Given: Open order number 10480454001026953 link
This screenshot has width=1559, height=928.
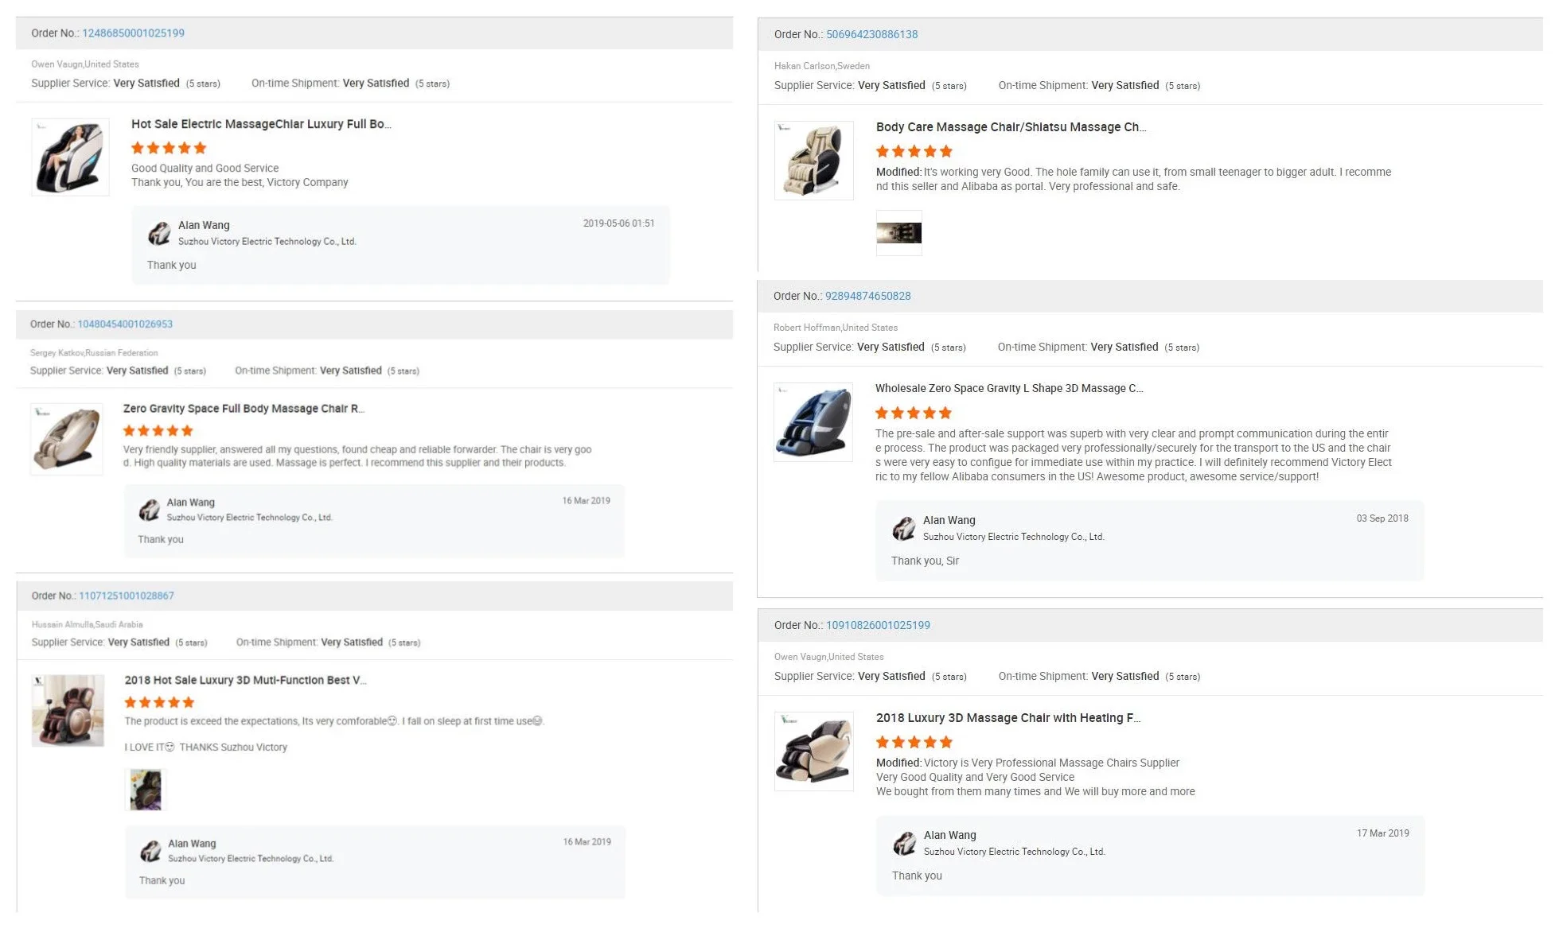Looking at the screenshot, I should [x=125, y=324].
